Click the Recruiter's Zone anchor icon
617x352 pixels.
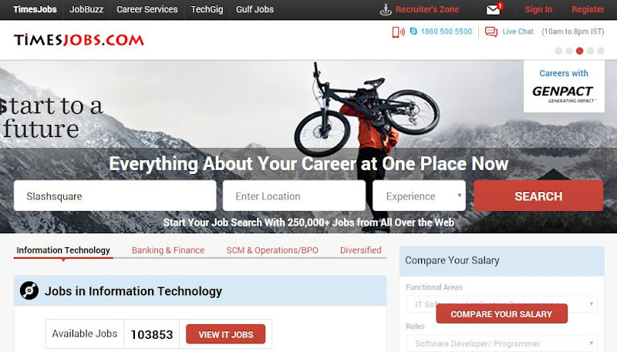click(x=386, y=10)
